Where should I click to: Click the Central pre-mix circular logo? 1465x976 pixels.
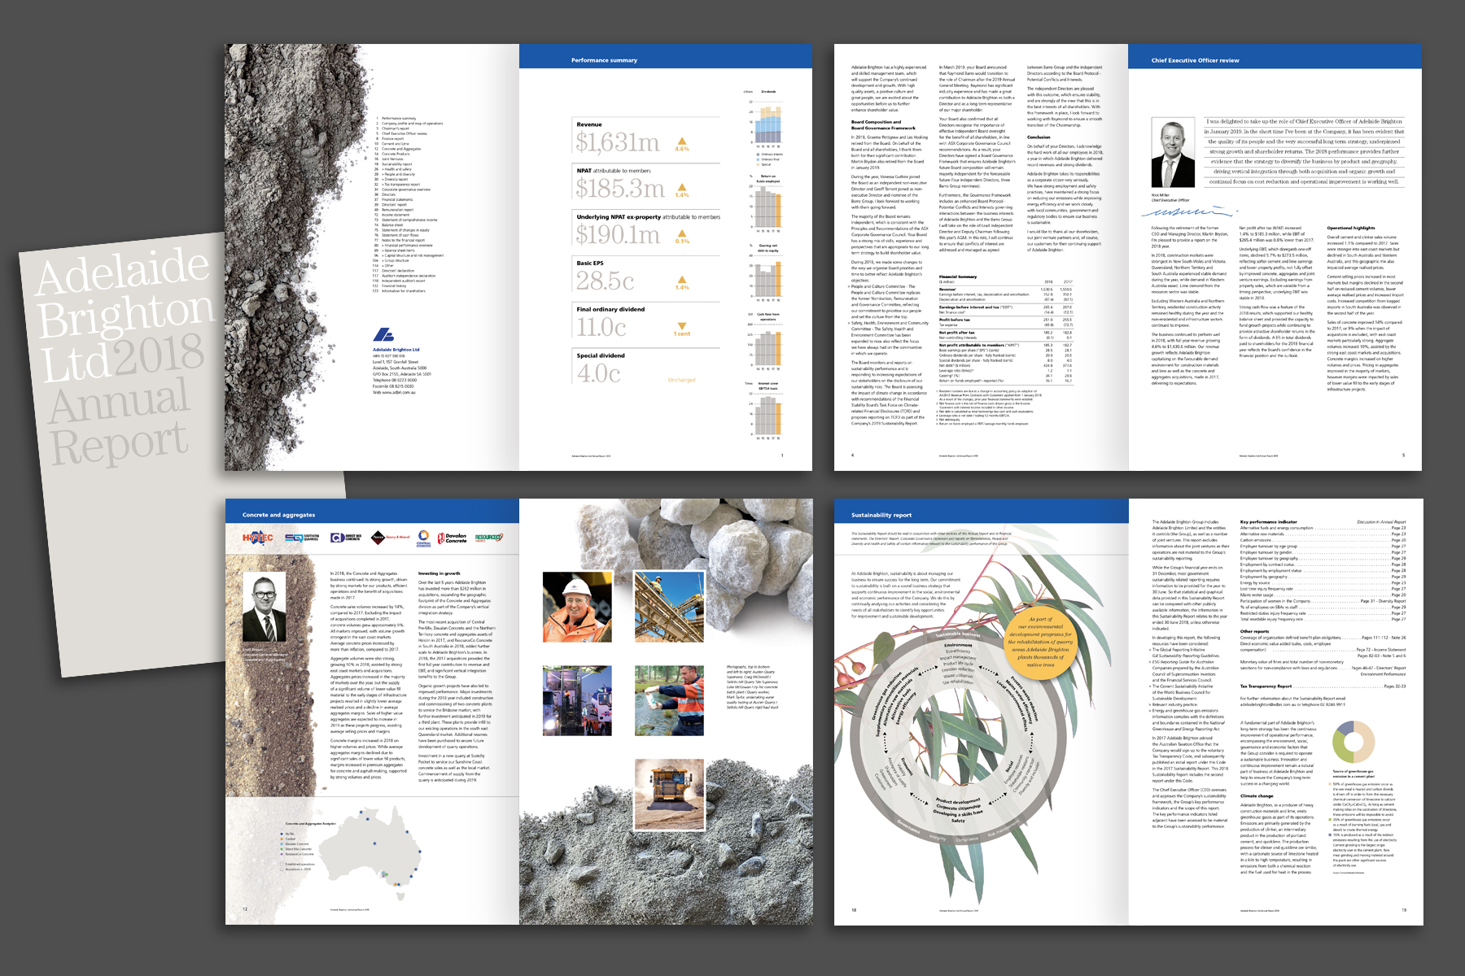[x=423, y=538]
